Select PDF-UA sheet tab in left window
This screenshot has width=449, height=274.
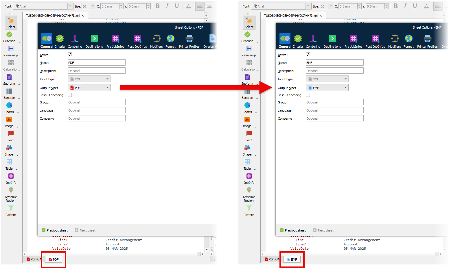pos(34,259)
